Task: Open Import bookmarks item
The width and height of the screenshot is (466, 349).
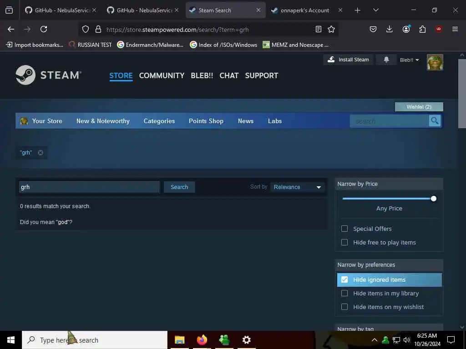Action: [35, 45]
